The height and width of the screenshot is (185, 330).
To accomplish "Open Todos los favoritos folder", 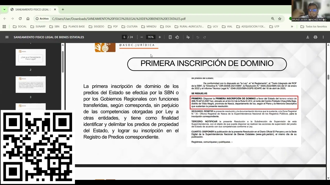I will [314, 26].
